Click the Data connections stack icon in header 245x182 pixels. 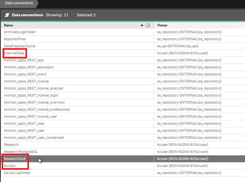coord(7,15)
